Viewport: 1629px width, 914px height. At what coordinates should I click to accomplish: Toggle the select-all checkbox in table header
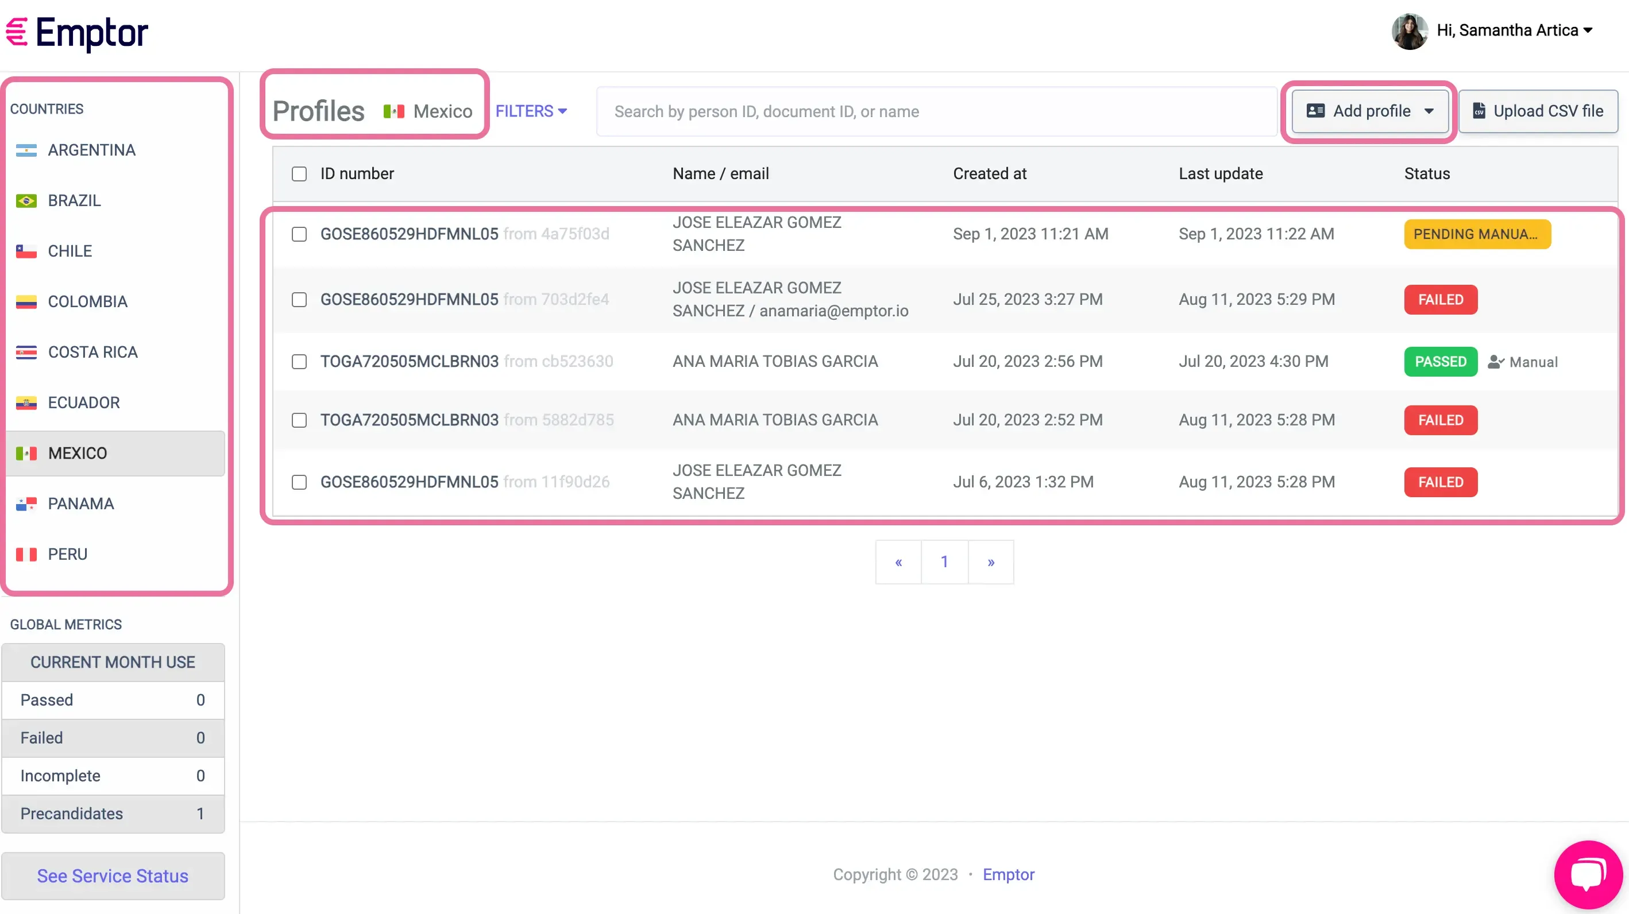click(299, 173)
